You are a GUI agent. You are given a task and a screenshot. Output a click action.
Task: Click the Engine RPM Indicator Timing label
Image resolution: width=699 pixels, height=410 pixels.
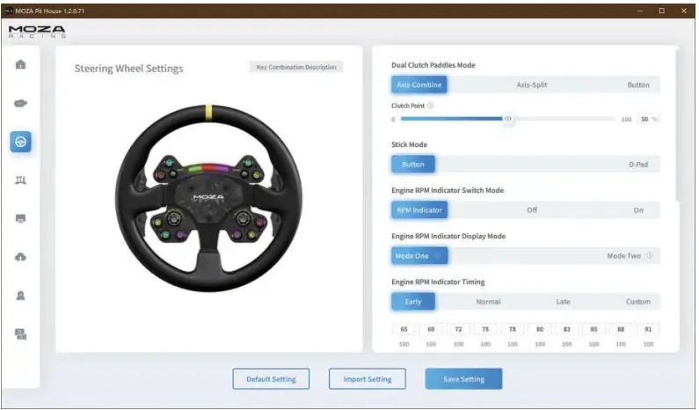438,282
